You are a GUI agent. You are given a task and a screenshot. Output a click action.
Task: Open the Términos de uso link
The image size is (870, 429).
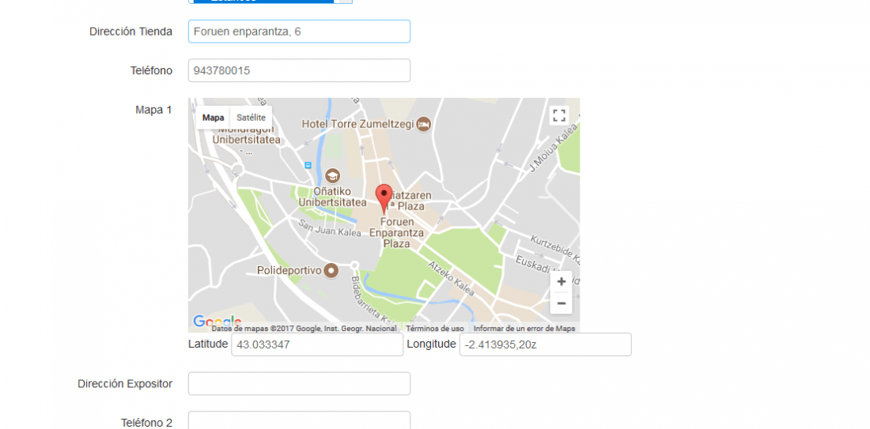(435, 329)
